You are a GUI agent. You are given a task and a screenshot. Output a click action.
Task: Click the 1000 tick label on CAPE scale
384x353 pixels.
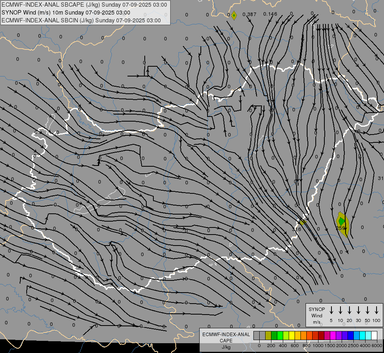coord(318,346)
